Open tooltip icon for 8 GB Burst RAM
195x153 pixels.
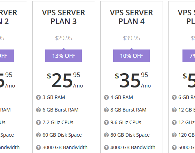[106, 110]
